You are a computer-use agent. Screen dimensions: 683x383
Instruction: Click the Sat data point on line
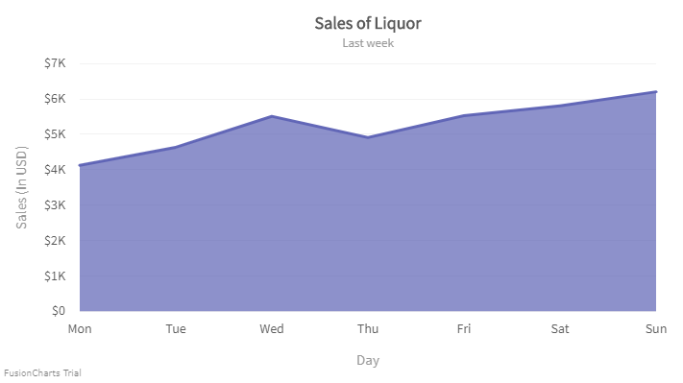pyautogui.click(x=560, y=106)
